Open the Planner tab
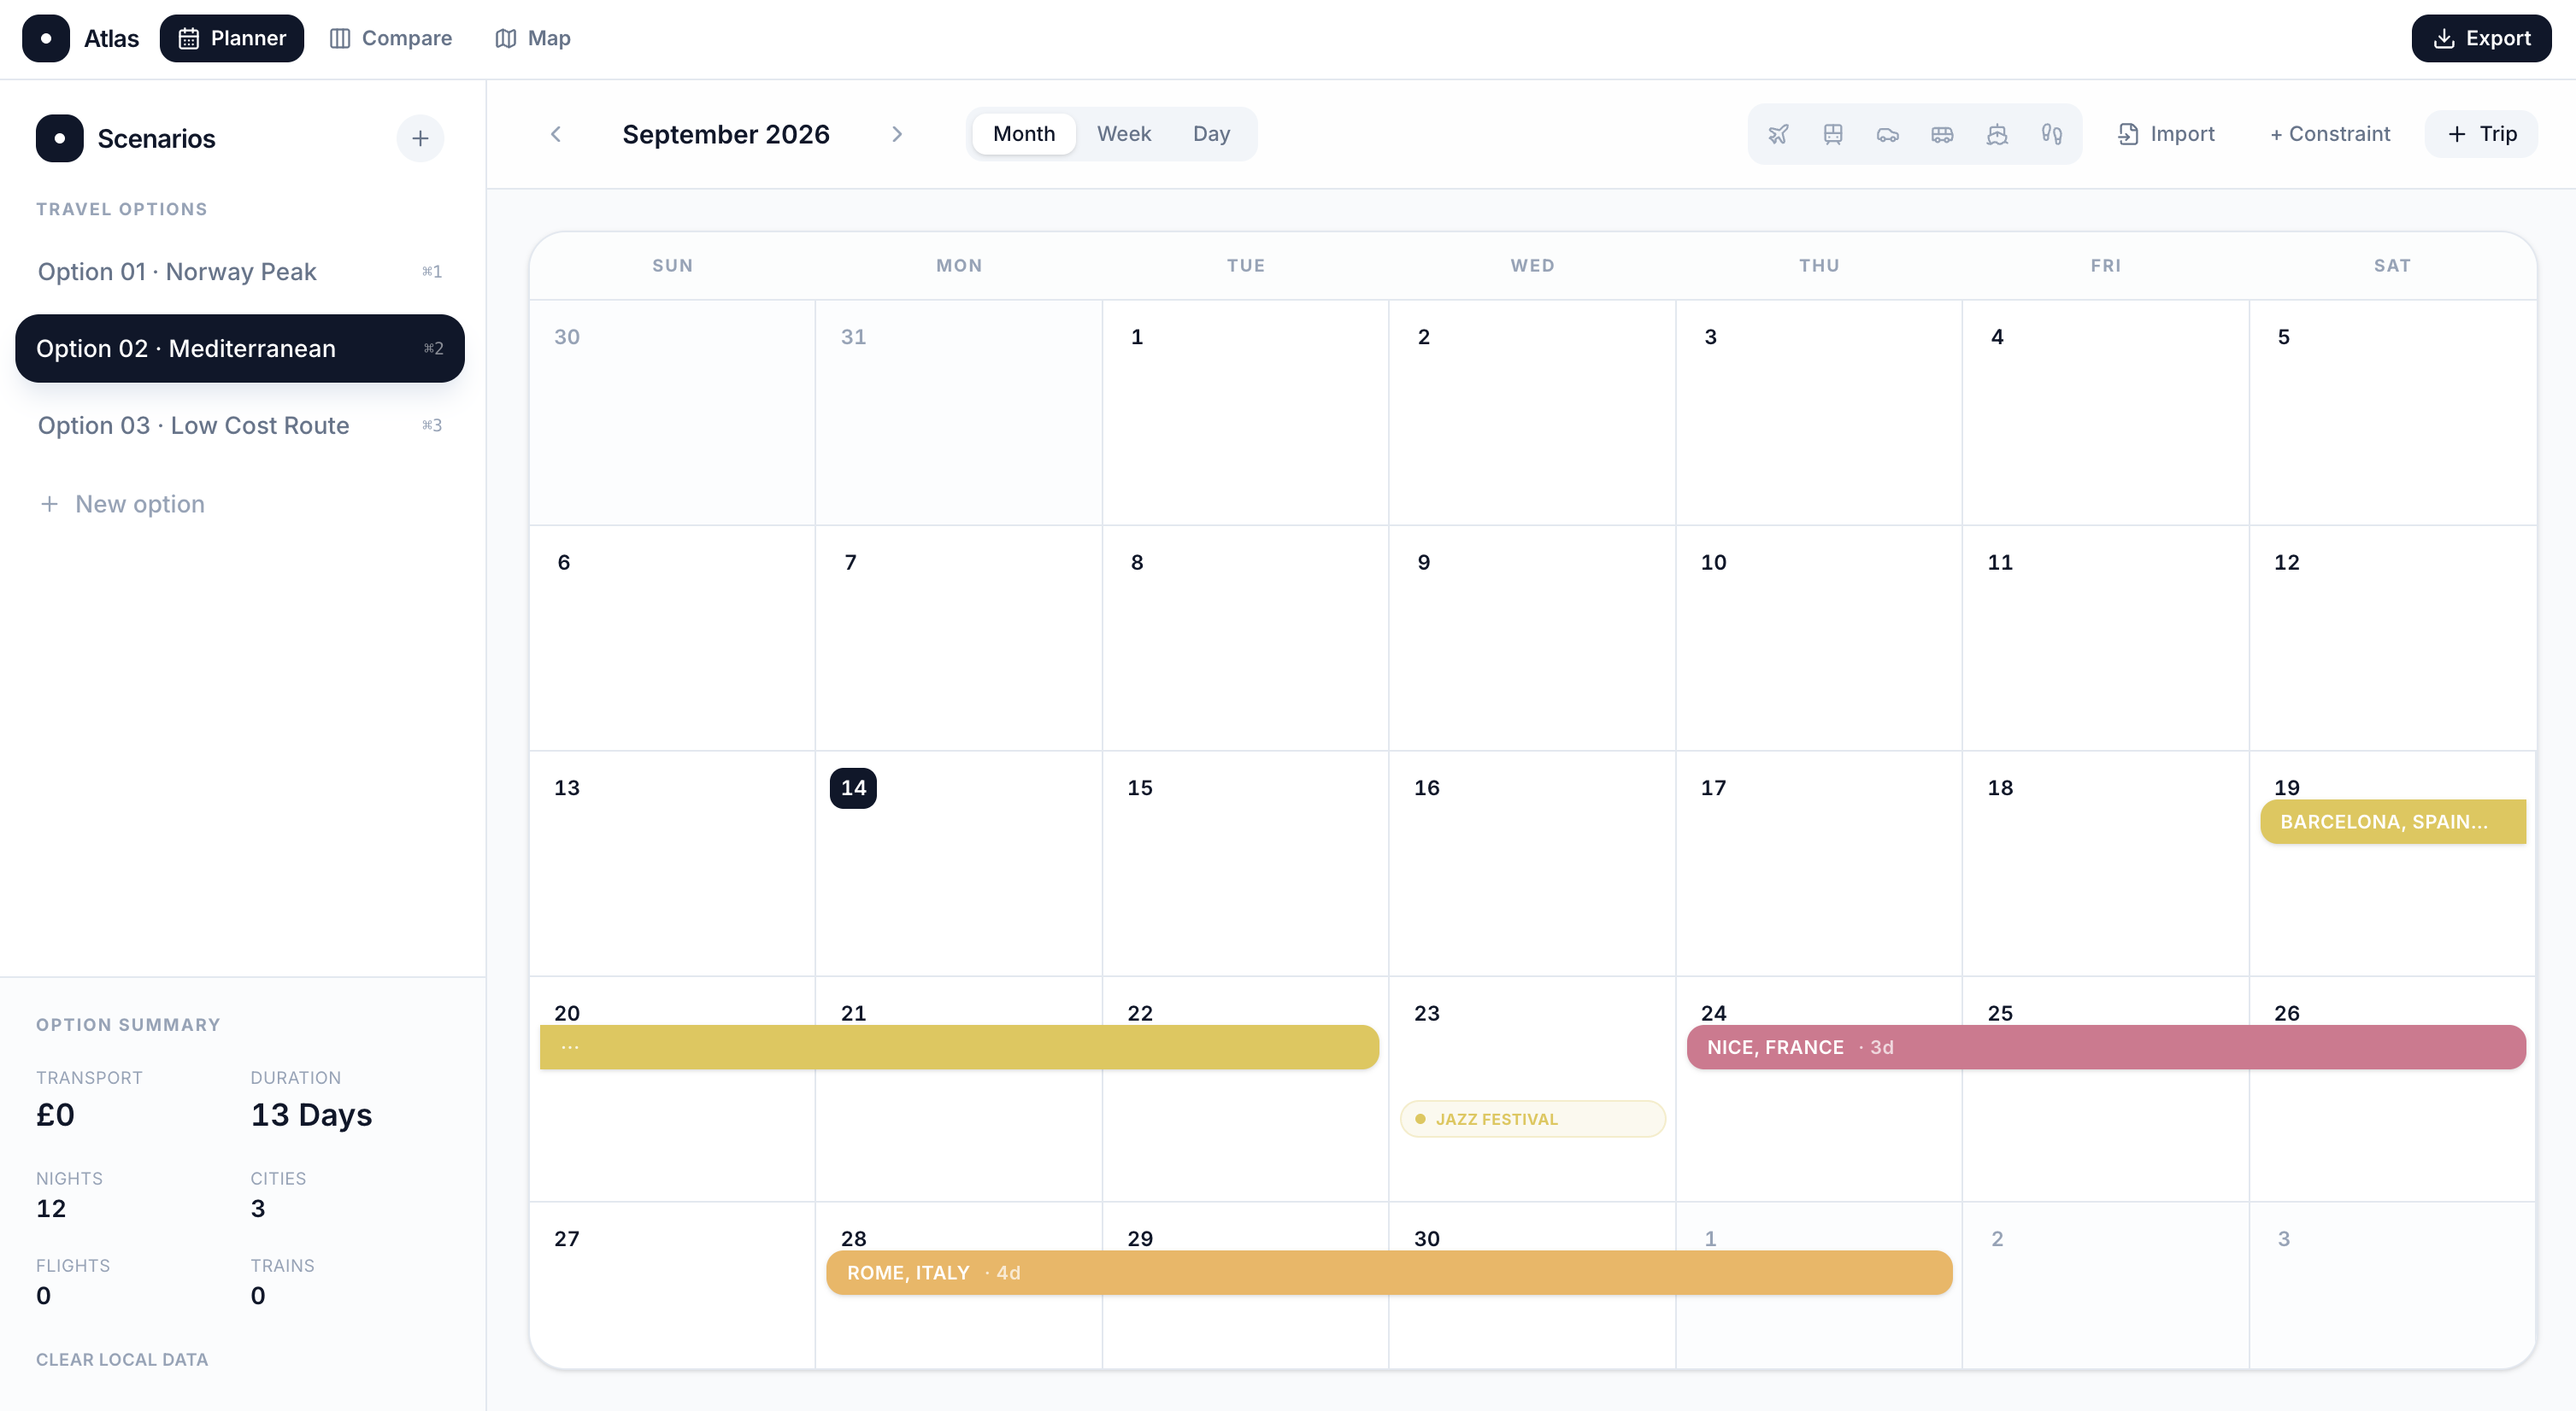This screenshot has height=1411, width=2576. (x=232, y=38)
